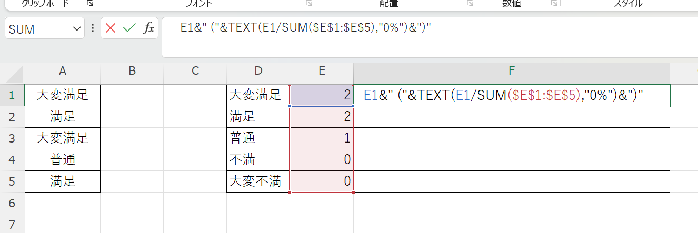This screenshot has width=698, height=233.
Task: Expand the Name Box dropdown arrow
Action: (77, 29)
